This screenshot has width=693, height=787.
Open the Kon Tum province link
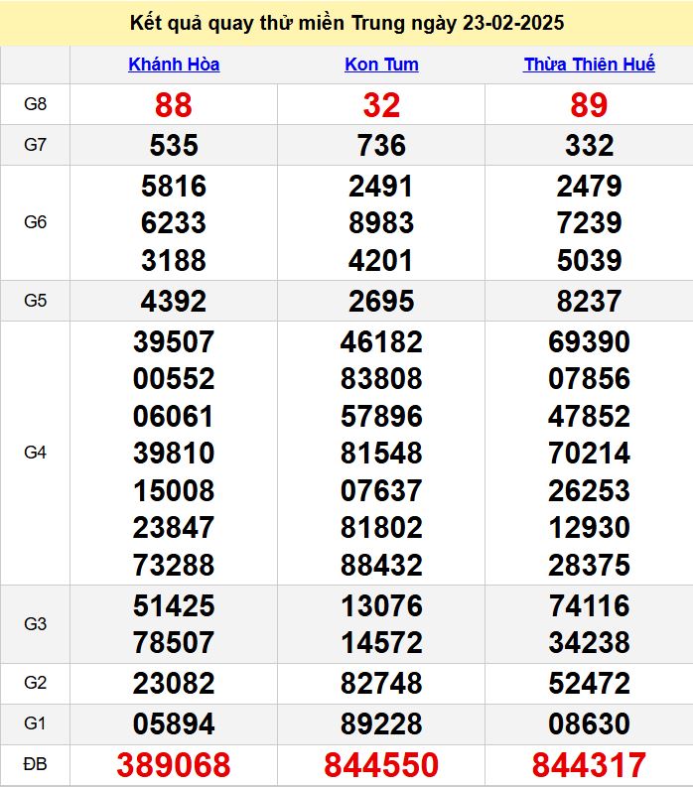(381, 65)
